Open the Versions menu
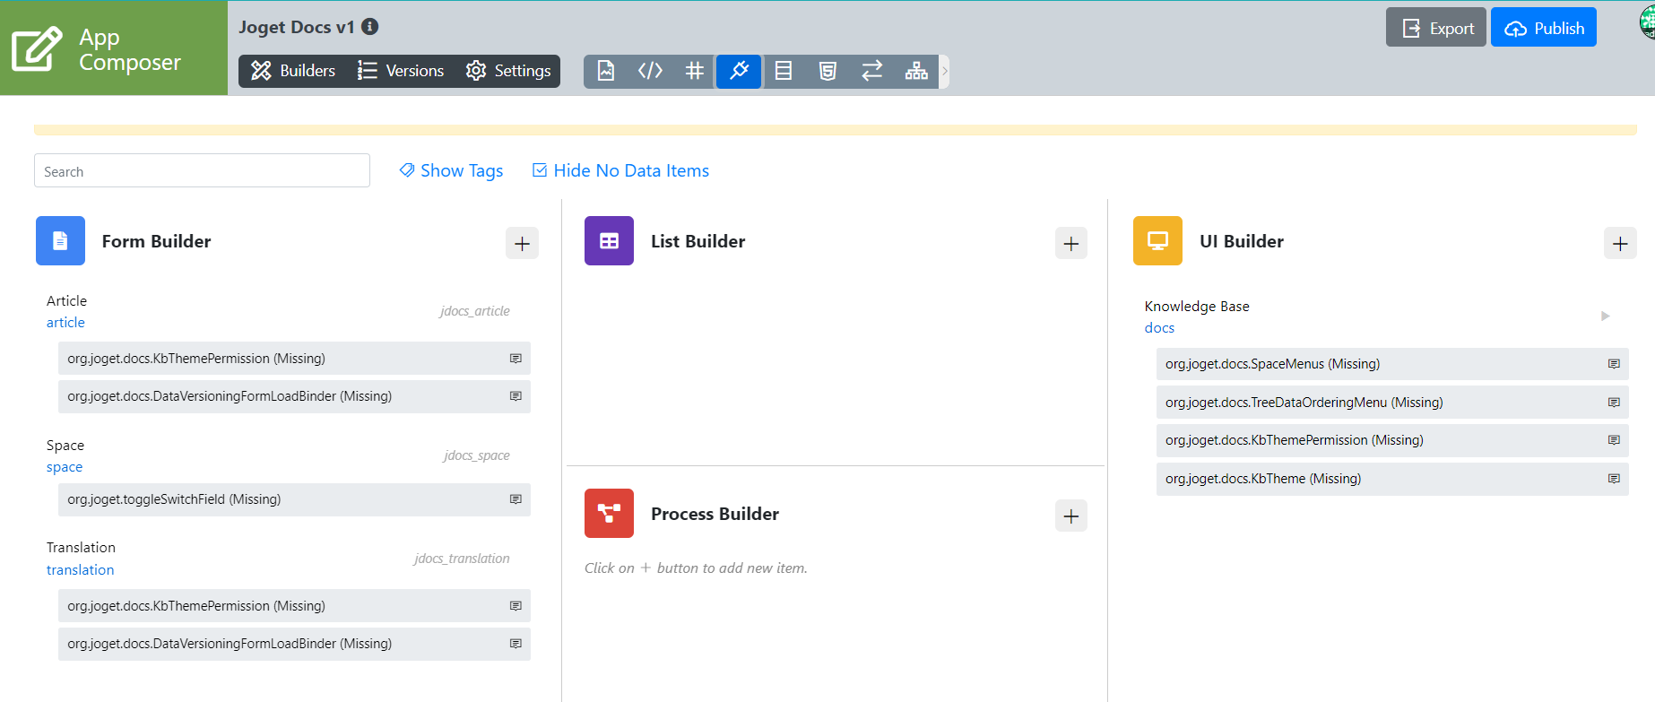The height and width of the screenshot is (702, 1655). click(x=401, y=71)
